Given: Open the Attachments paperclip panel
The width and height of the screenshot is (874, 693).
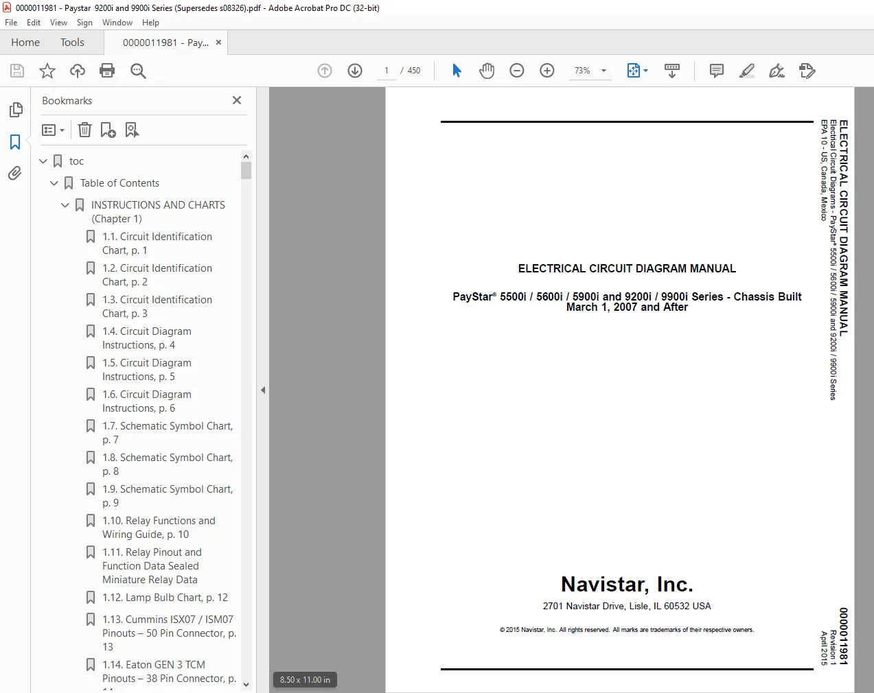Looking at the screenshot, I should (15, 173).
